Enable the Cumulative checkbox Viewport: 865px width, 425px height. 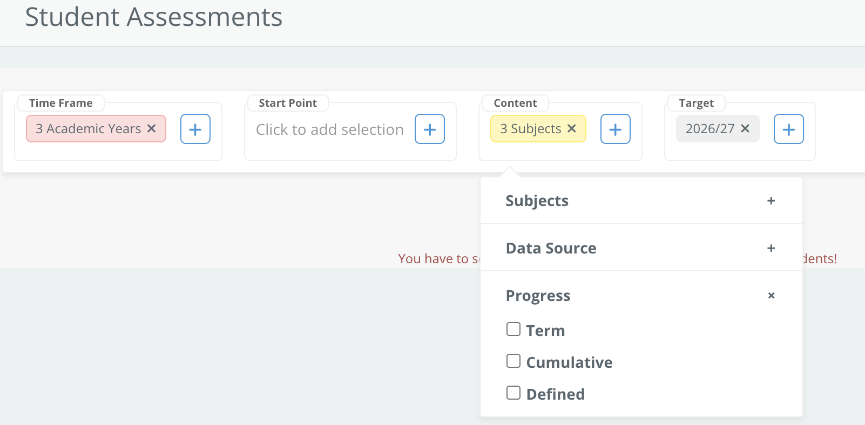click(513, 361)
